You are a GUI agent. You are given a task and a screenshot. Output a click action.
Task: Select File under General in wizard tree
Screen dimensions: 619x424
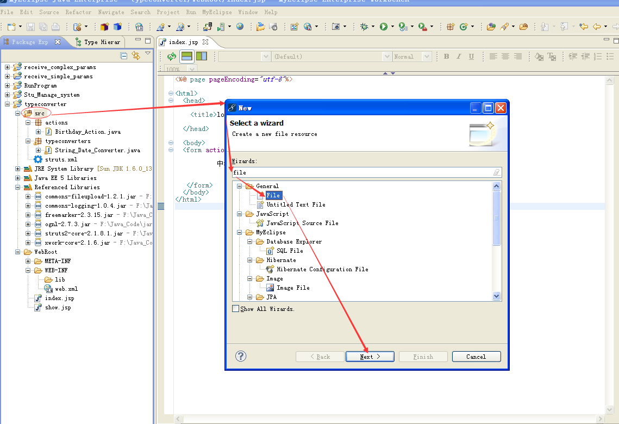(273, 195)
